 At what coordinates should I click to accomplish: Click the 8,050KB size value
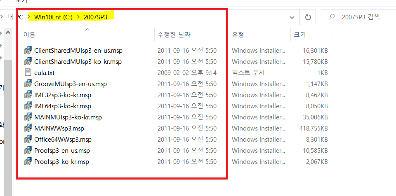pyautogui.click(x=317, y=106)
